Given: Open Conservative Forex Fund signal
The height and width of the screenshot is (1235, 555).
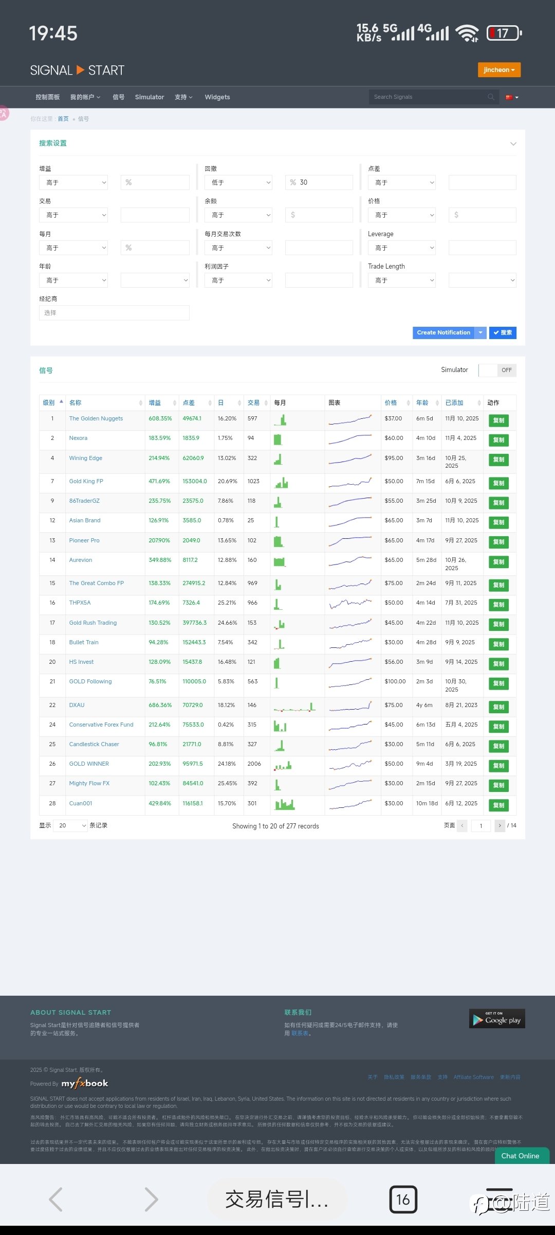Looking at the screenshot, I should point(101,725).
